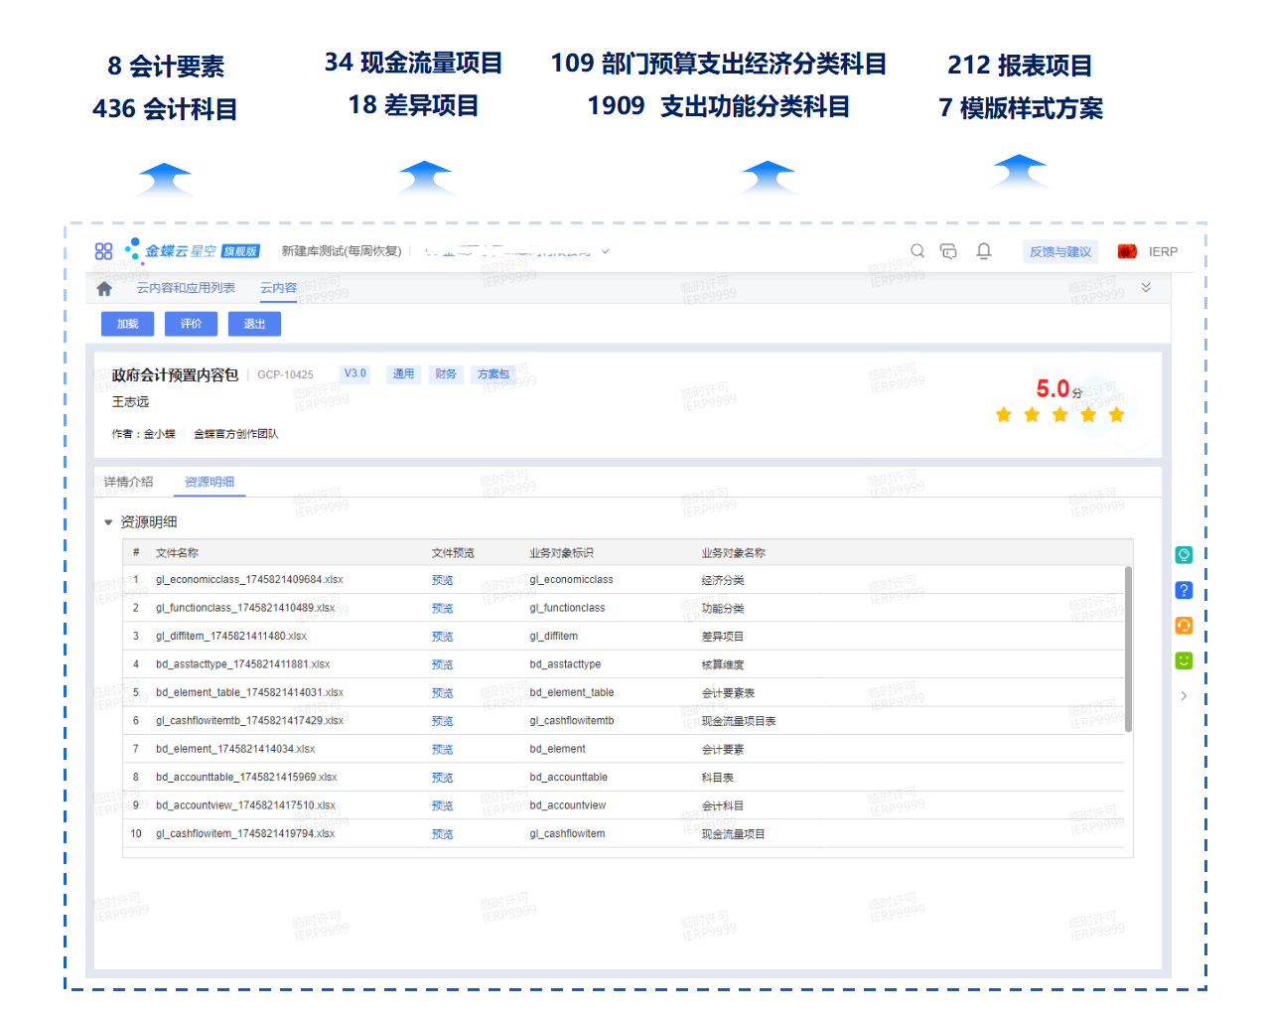Expand the right sidebar chevron arrow
Screen dimensions: 1266x1017
pos(1184,696)
